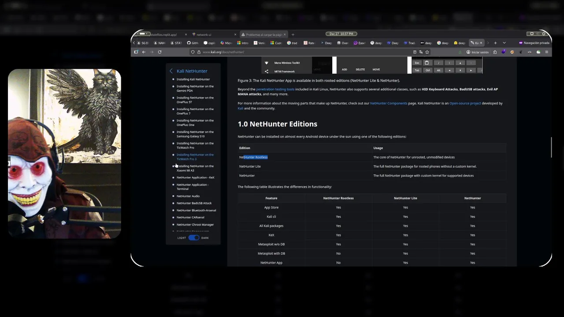Click the Navegación privada indicator
This screenshot has height=317, width=564.
click(534, 43)
